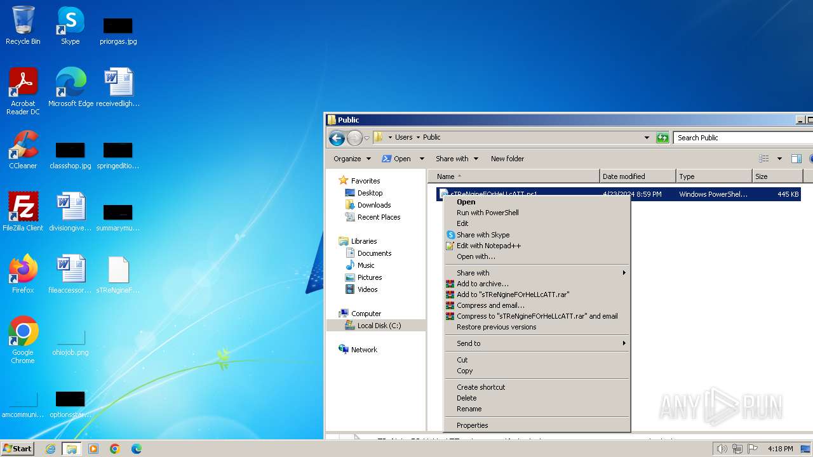
Task: Toggle the preview pane button
Action: click(x=796, y=159)
